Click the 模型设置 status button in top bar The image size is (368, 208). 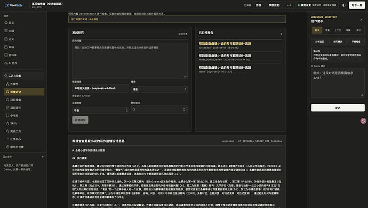[x=317, y=5]
